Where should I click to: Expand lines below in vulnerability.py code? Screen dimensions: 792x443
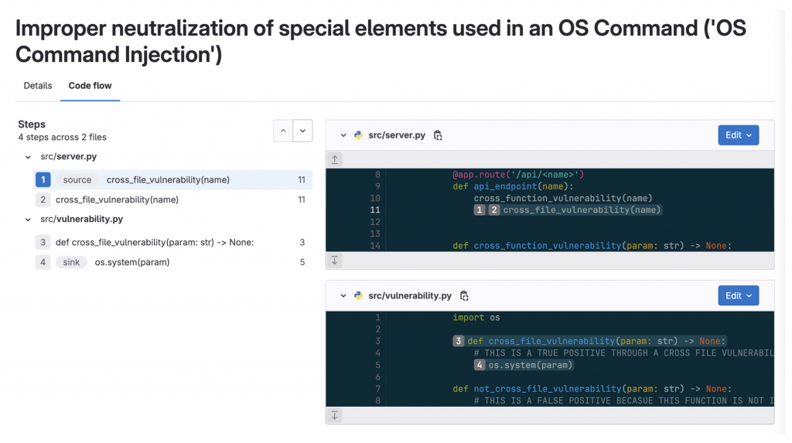335,415
